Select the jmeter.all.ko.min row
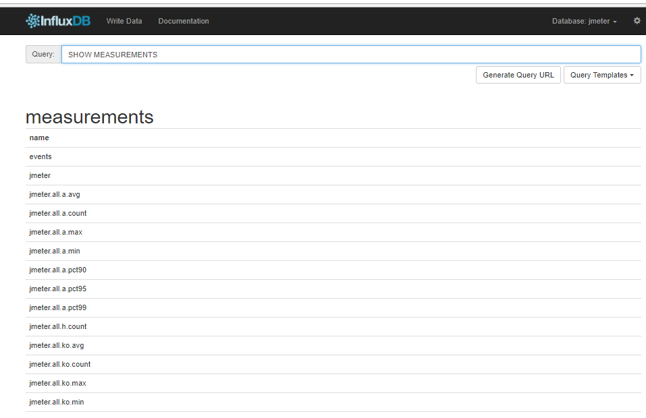The height and width of the screenshot is (418, 646). [x=333, y=402]
